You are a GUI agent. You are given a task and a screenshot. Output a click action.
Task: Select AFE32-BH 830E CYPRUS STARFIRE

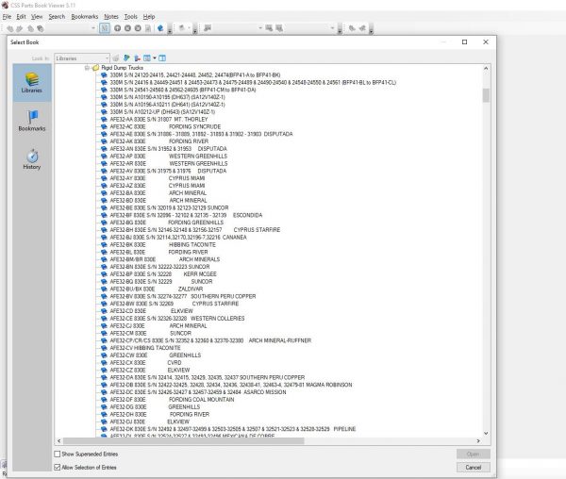(195, 230)
